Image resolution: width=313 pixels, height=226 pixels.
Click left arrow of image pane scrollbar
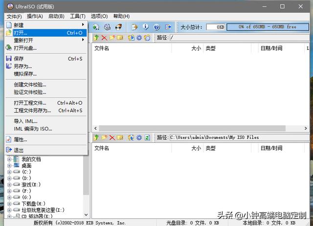tap(95, 128)
